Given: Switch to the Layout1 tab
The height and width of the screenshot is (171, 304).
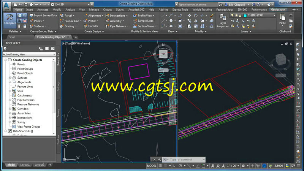Looking at the screenshot, I should (25, 165).
